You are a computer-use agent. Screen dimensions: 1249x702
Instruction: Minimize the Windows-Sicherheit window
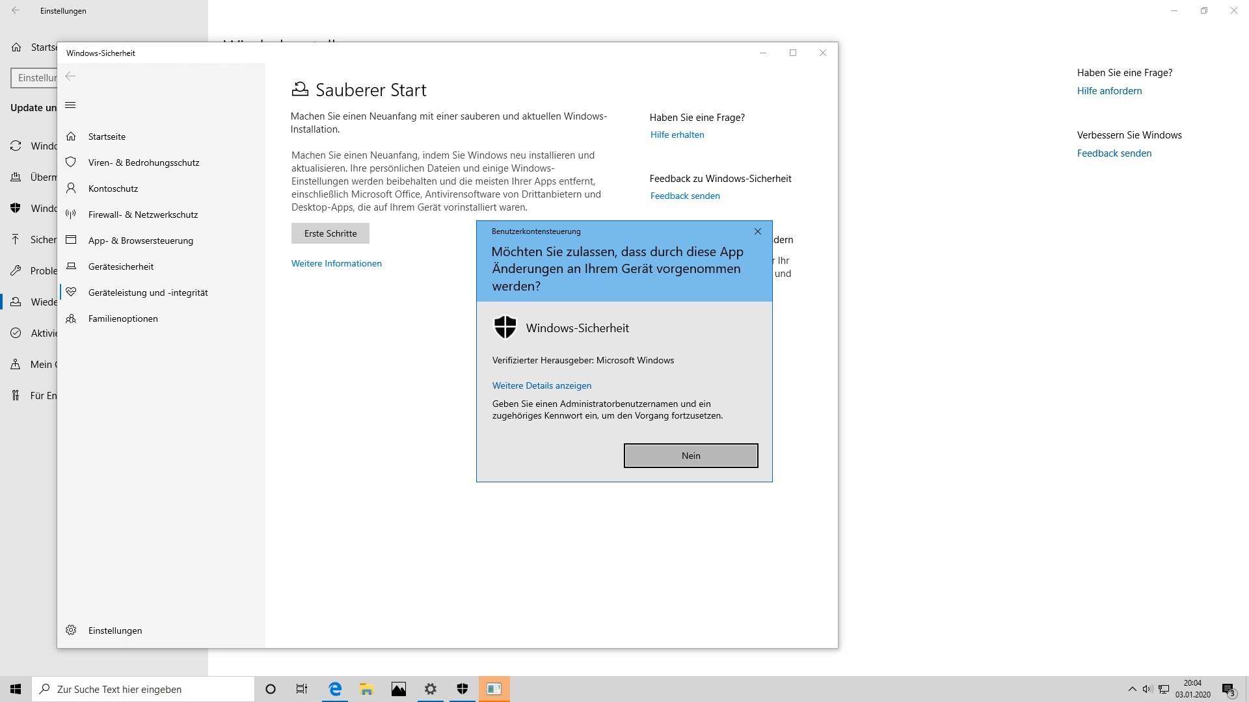pyautogui.click(x=763, y=53)
